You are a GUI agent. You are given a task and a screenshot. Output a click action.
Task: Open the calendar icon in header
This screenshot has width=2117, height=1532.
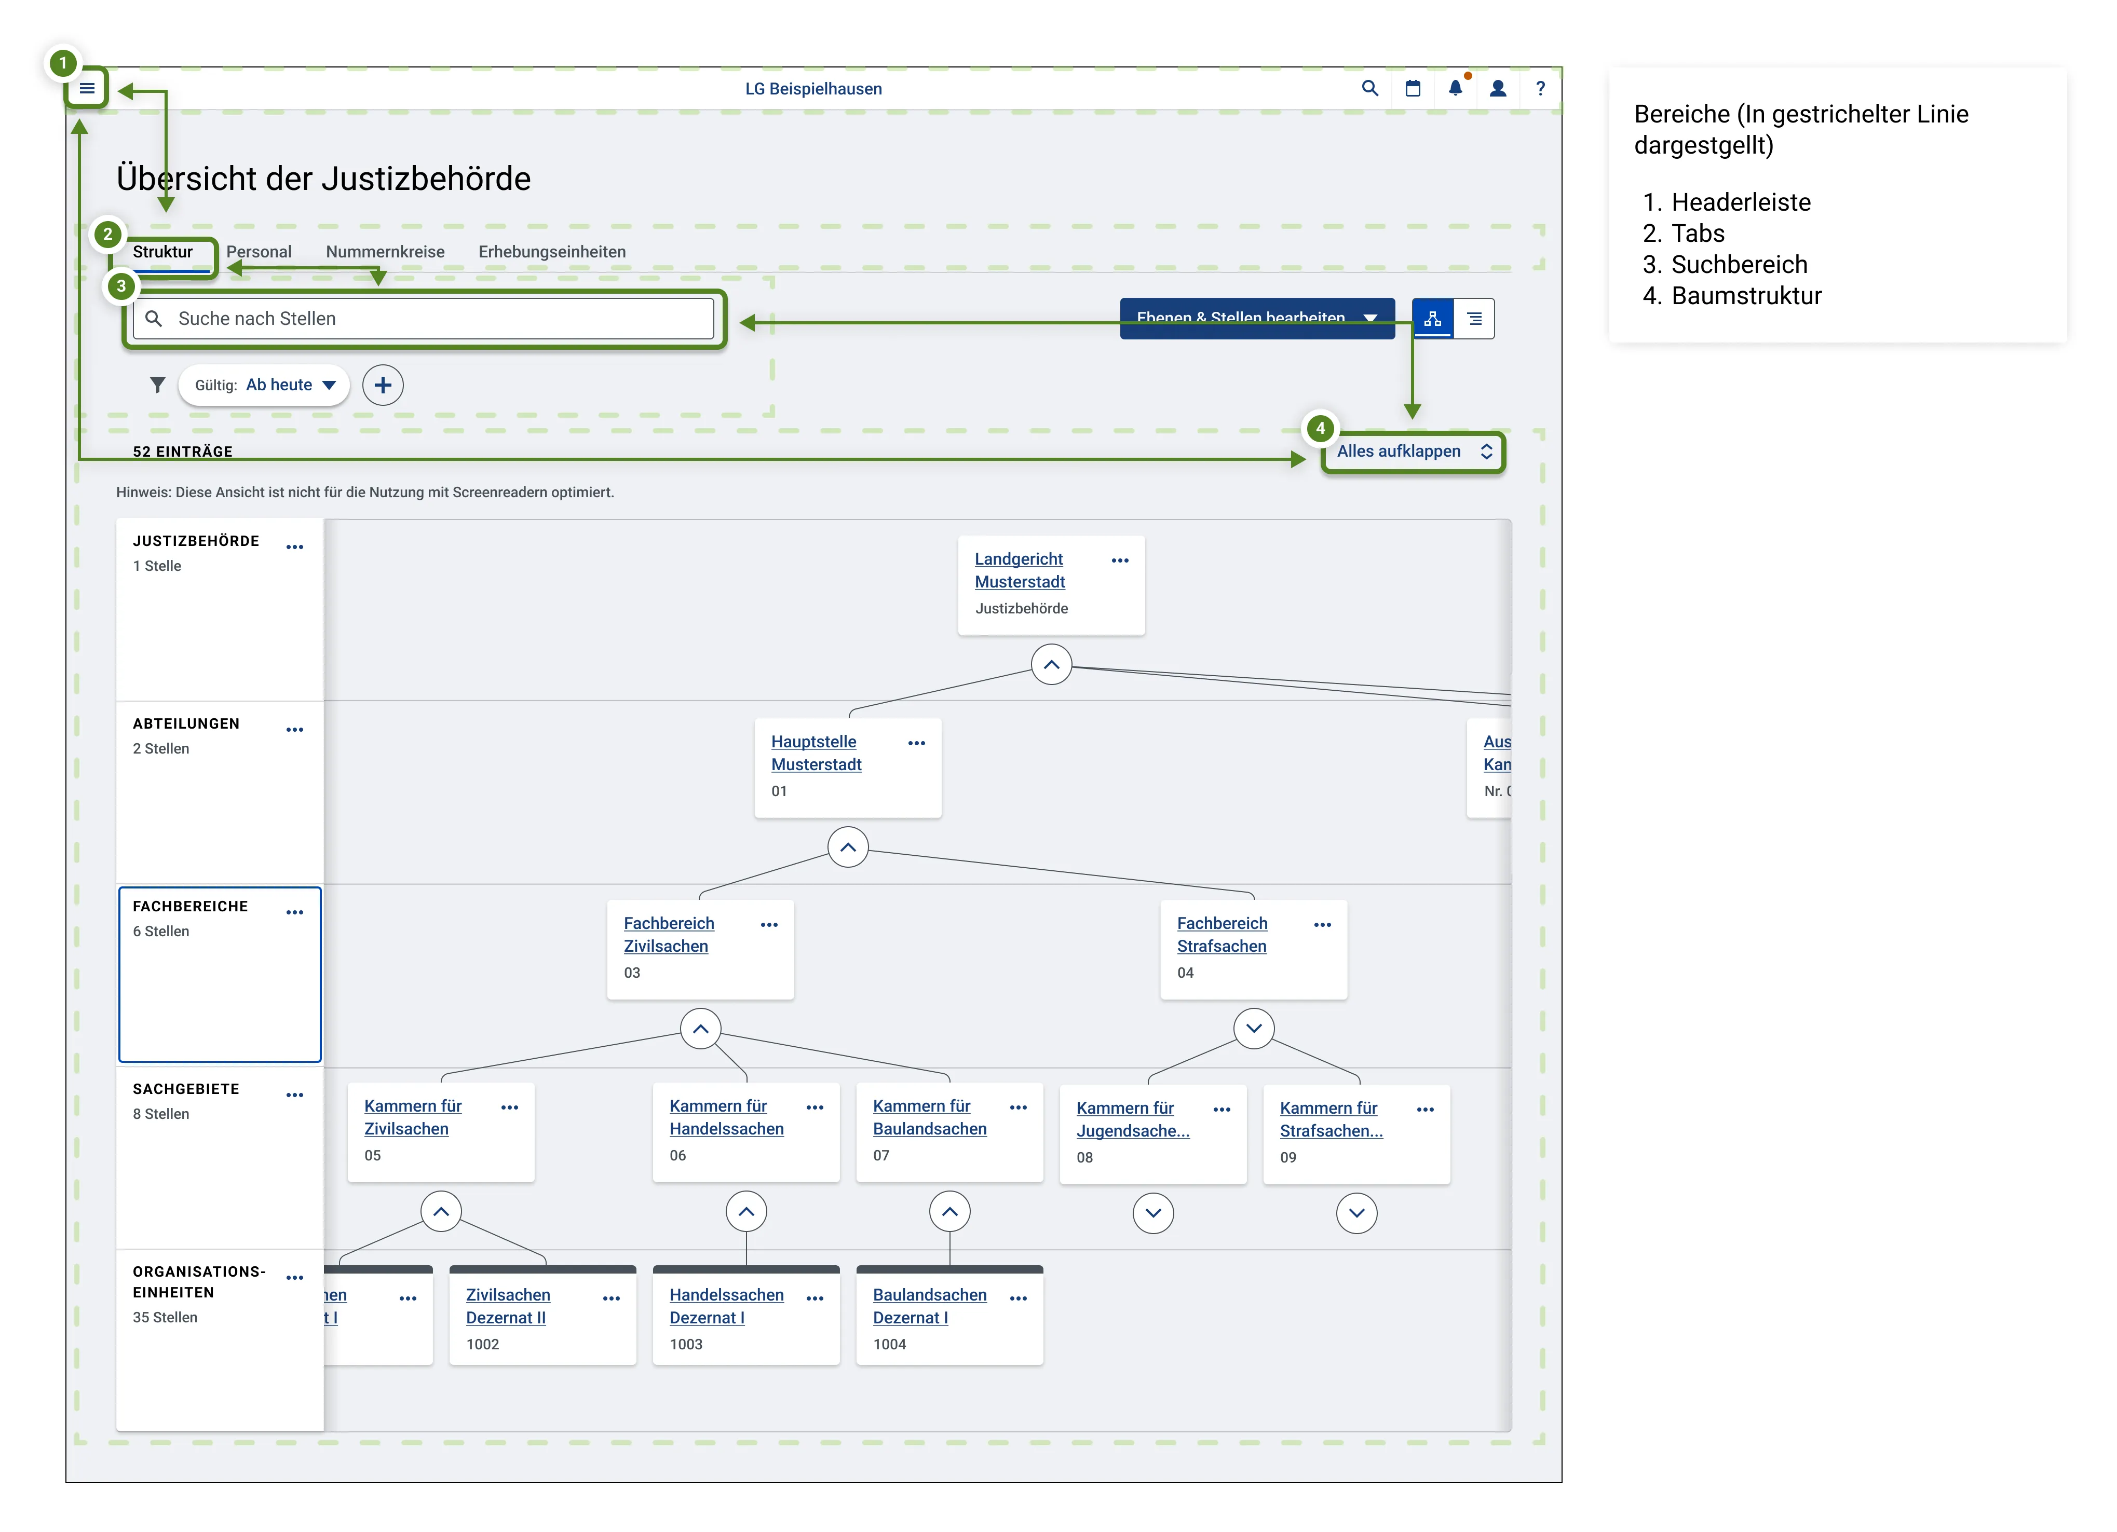click(x=1412, y=89)
